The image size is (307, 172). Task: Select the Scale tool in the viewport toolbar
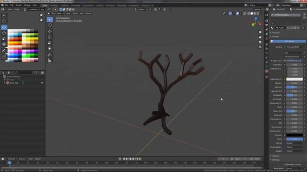50,43
